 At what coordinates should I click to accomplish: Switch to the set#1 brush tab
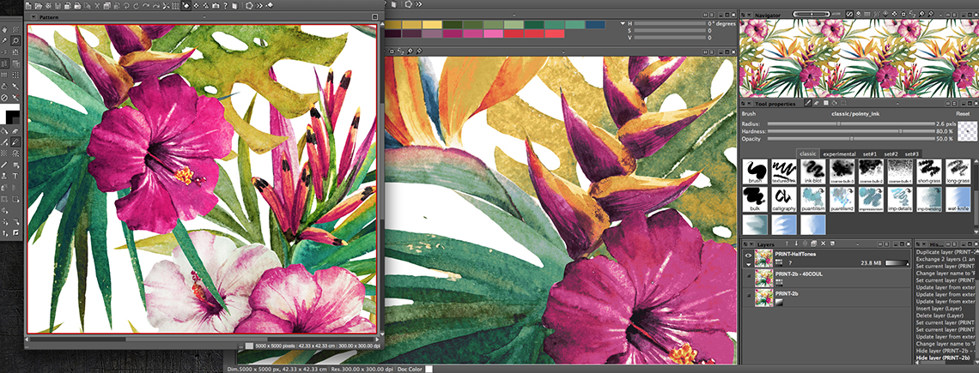(x=870, y=154)
